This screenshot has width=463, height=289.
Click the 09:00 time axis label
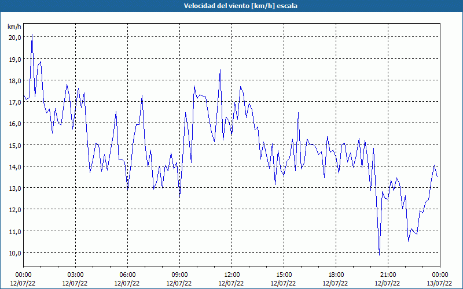click(x=179, y=275)
